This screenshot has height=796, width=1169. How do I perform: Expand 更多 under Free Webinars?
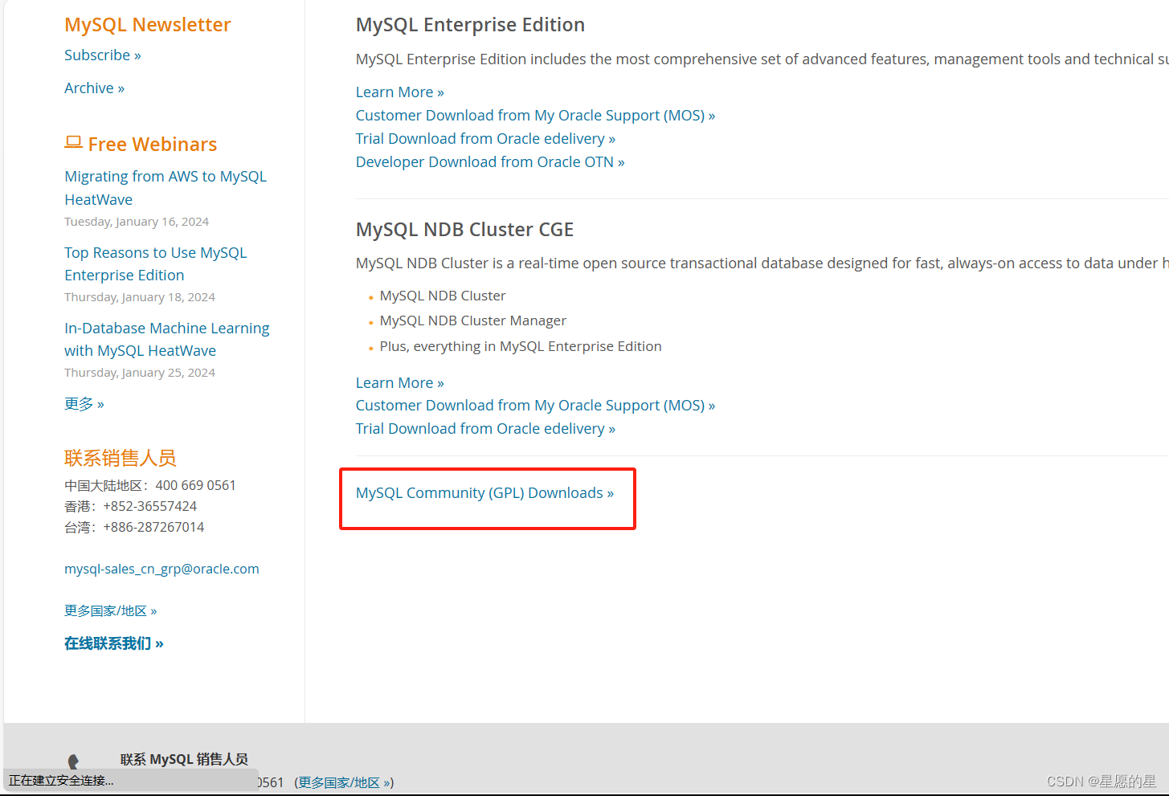(84, 403)
